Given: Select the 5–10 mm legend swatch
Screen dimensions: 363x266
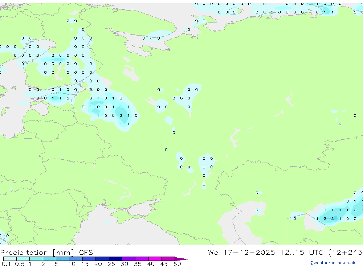Looking at the screenshot, I should [62, 259].
